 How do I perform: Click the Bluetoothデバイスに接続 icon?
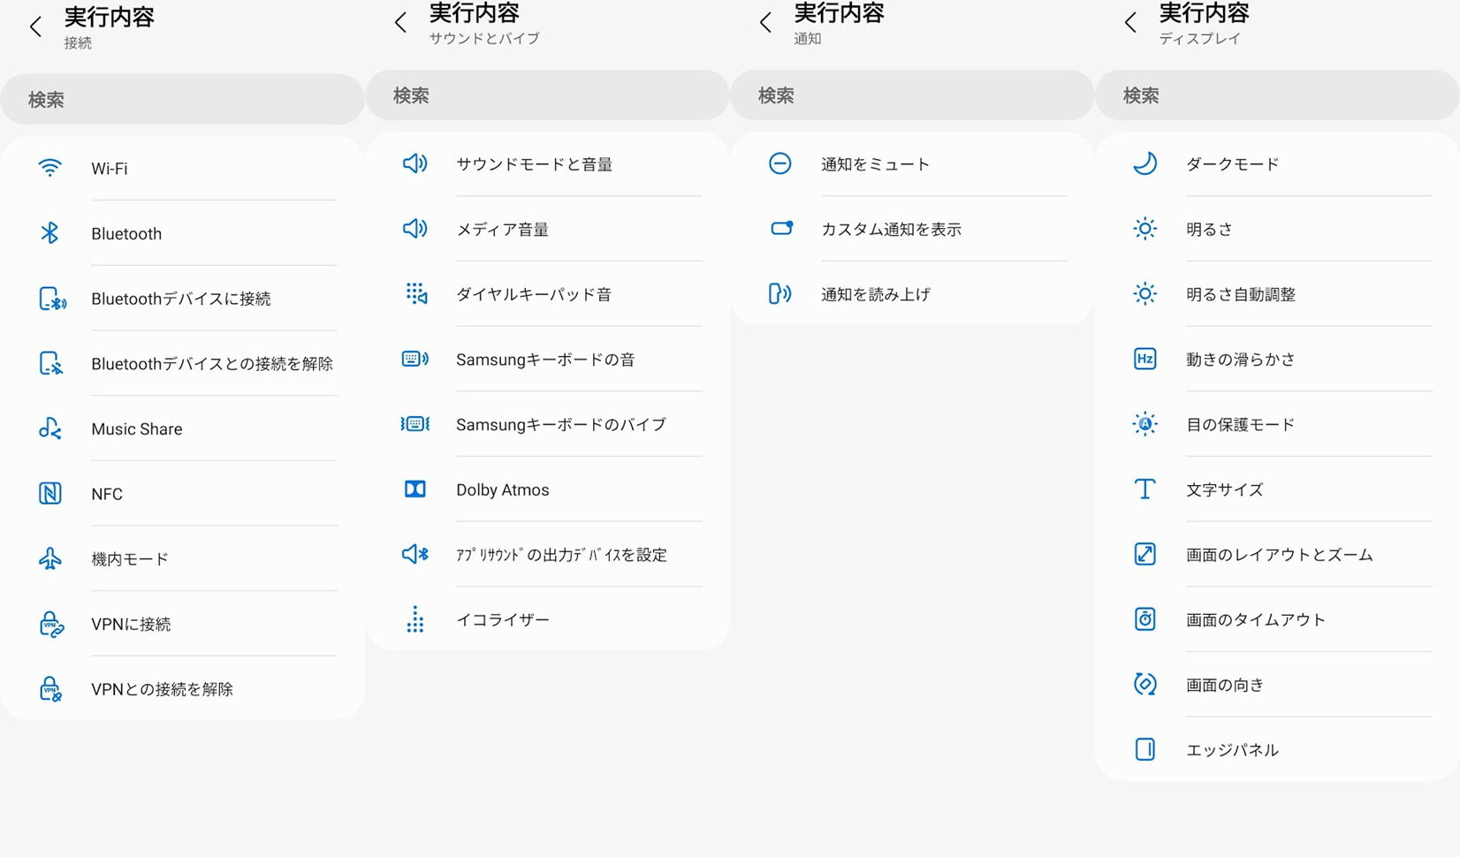click(x=52, y=299)
